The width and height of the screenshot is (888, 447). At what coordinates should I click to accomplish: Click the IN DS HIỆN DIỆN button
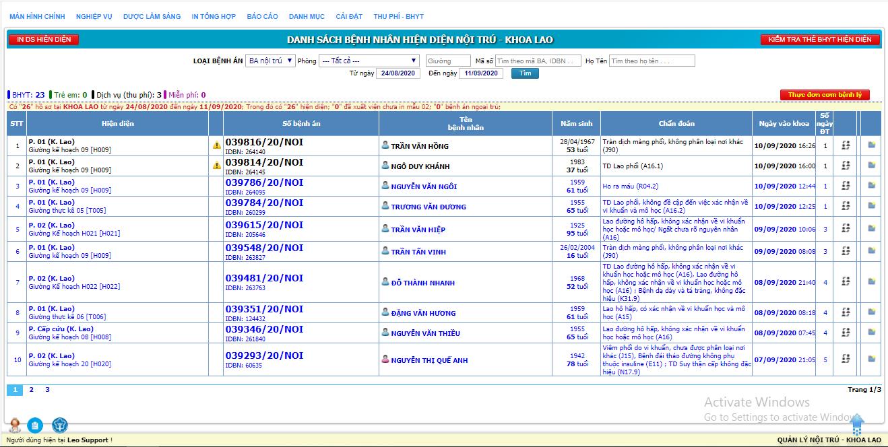click(x=44, y=40)
